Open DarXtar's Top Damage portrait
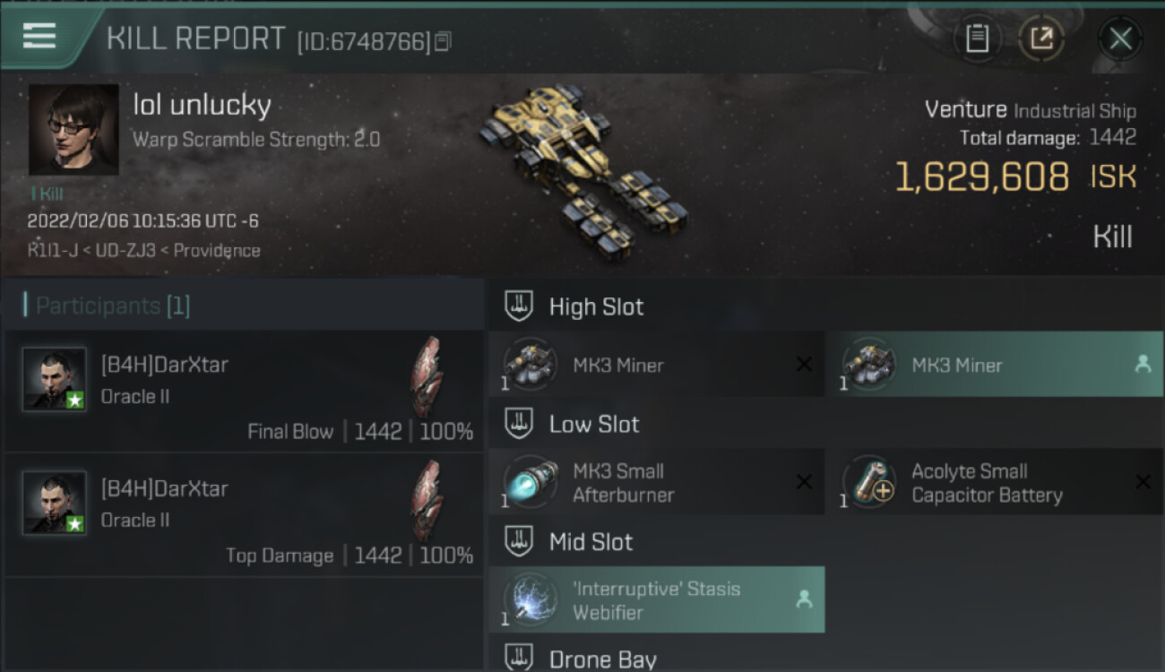The image size is (1165, 672). (55, 503)
